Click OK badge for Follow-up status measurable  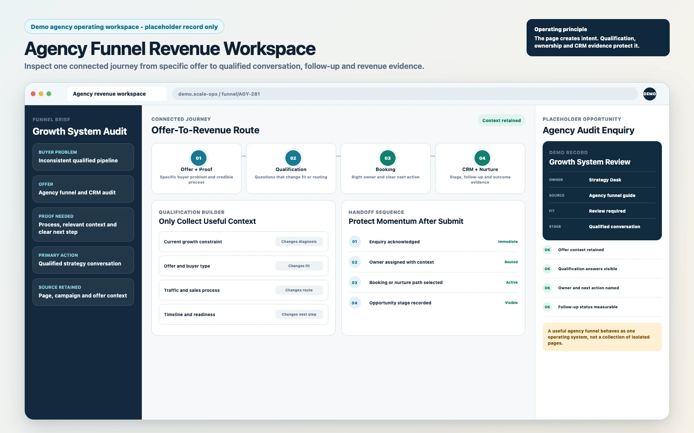click(x=547, y=307)
